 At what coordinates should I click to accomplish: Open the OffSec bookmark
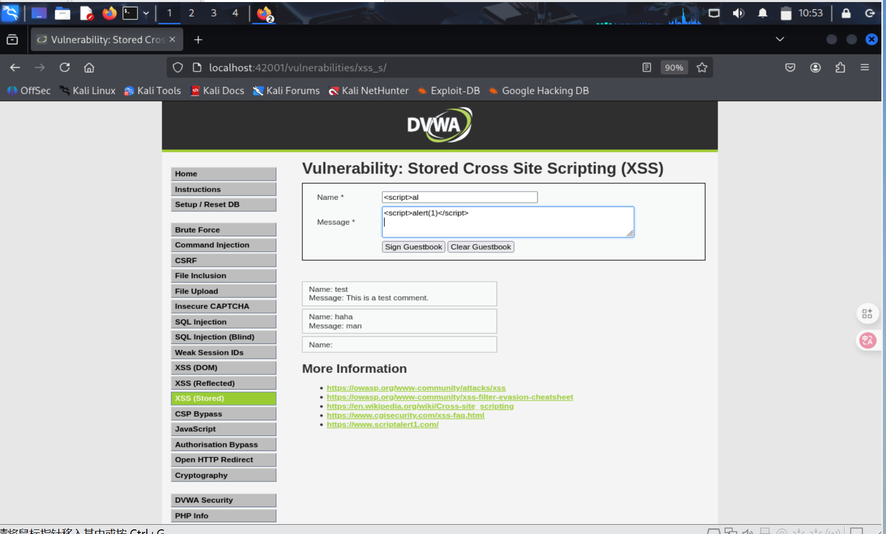pos(29,91)
